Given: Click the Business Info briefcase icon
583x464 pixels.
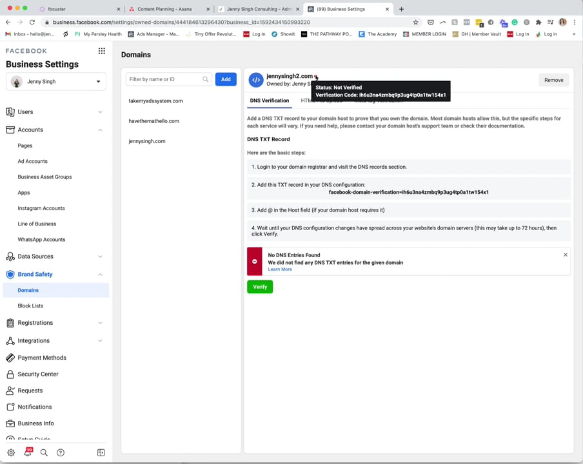Looking at the screenshot, I should (10, 423).
